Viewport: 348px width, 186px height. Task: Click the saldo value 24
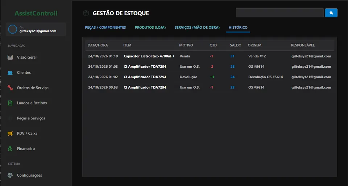click(x=232, y=77)
